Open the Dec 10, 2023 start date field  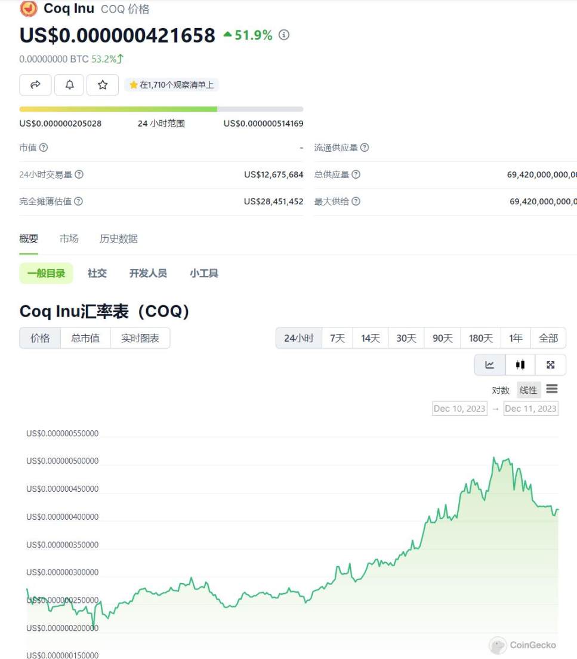pos(459,409)
